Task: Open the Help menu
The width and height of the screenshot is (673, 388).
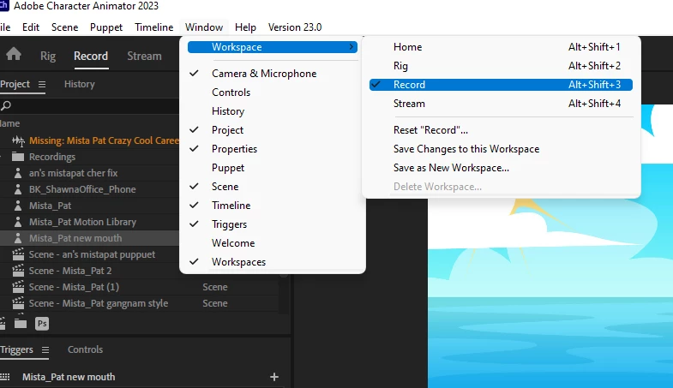Action: [245, 27]
